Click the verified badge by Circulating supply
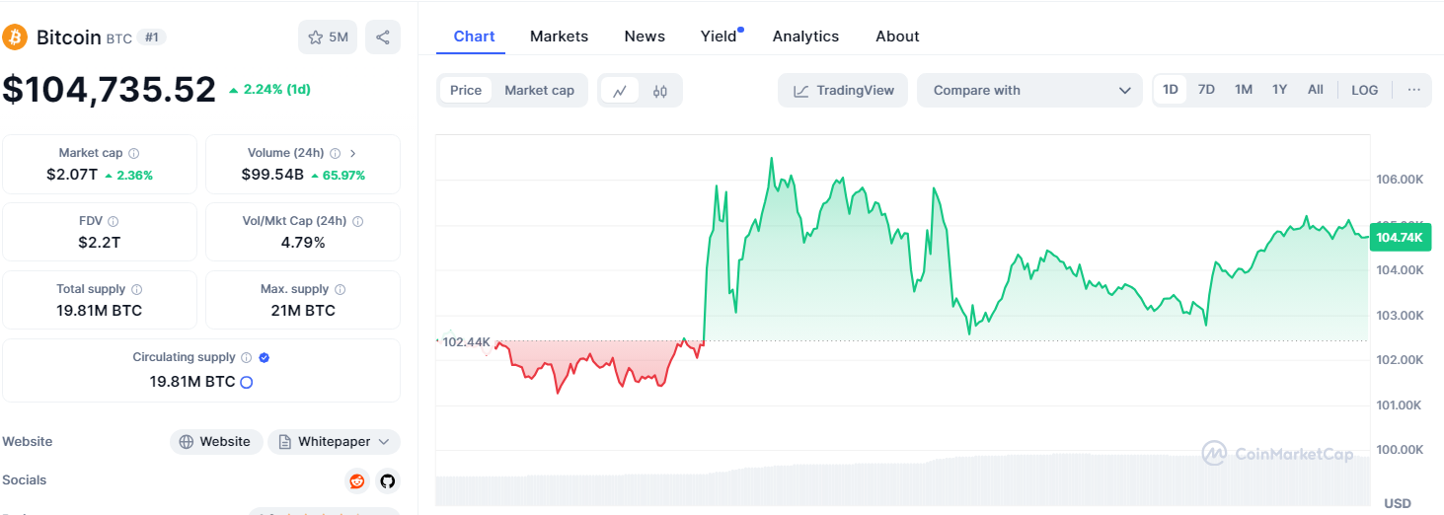This screenshot has height=515, width=1444. point(264,357)
